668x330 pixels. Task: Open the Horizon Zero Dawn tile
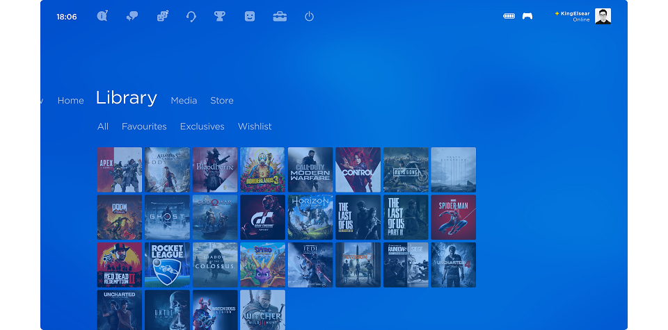[x=310, y=217]
